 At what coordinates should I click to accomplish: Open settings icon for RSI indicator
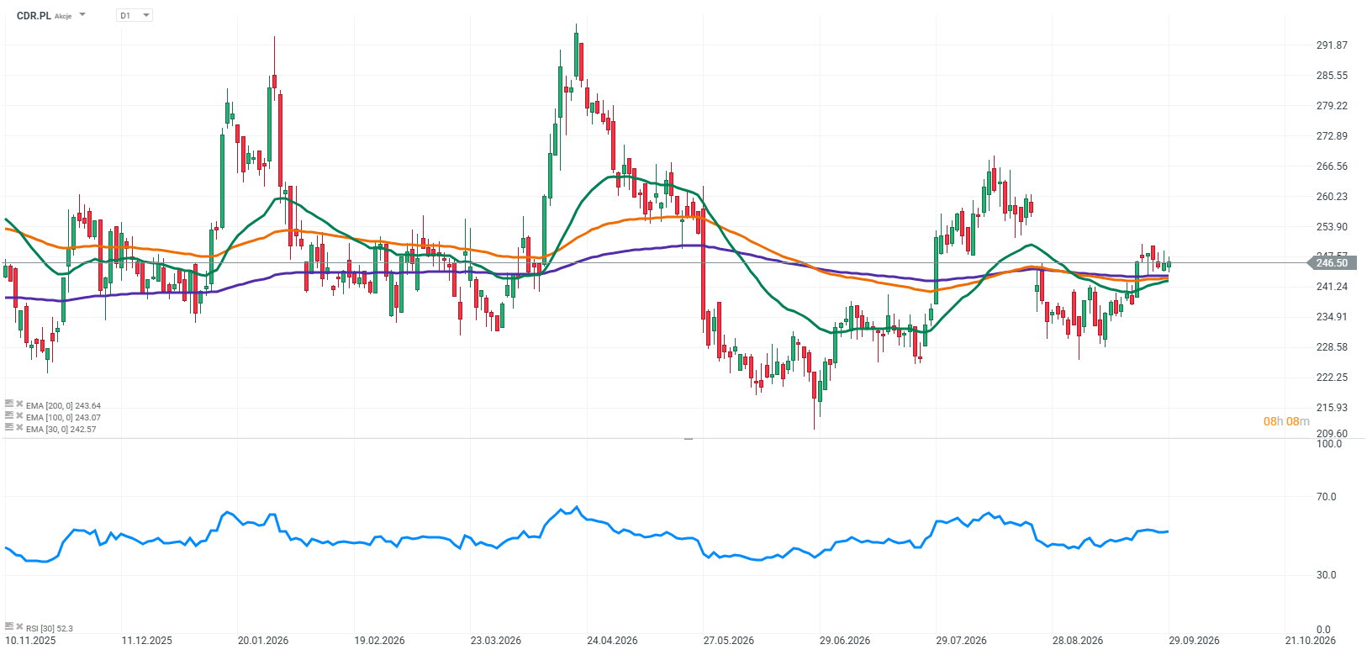tap(9, 626)
